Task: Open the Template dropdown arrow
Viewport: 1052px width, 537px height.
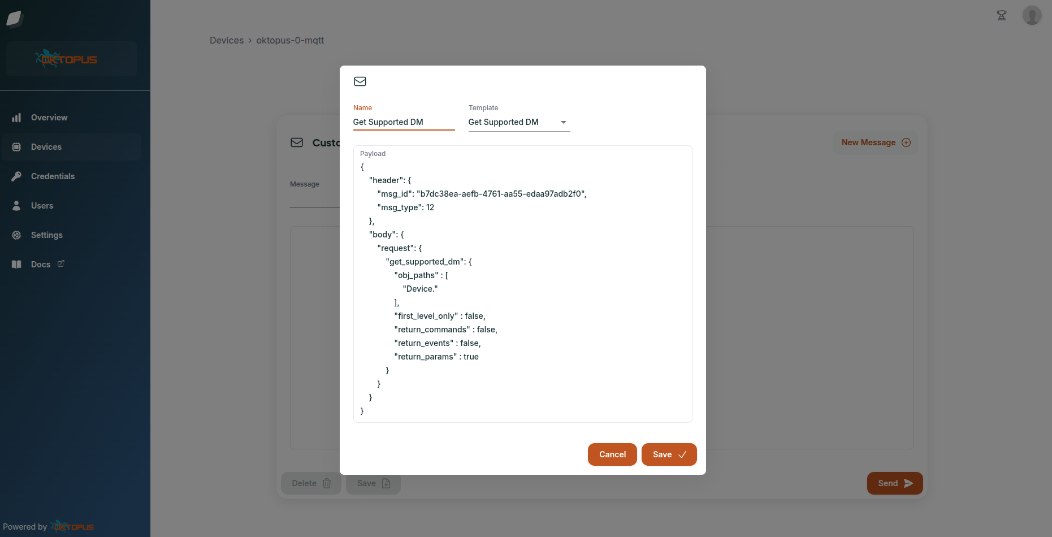Action: [x=564, y=122]
